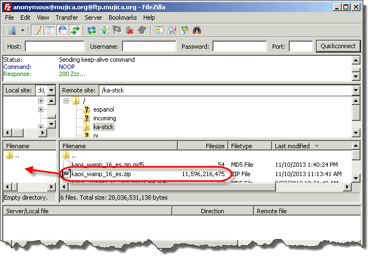
Task: Sort remote list by Filesize column
Action: coord(203,146)
